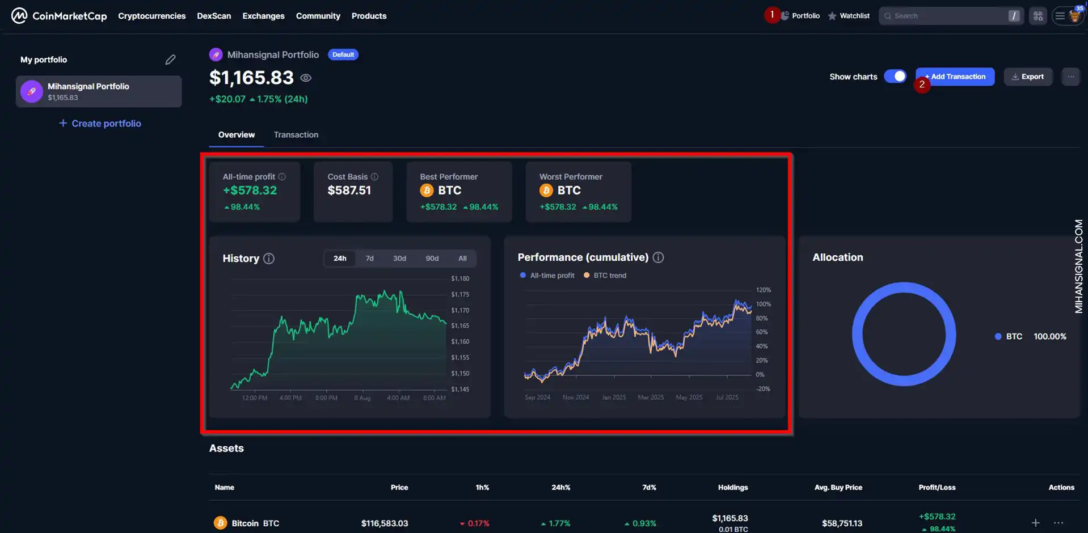This screenshot has height=533, width=1088.
Task: Click the CoinMarketCap logo
Action: pos(58,16)
